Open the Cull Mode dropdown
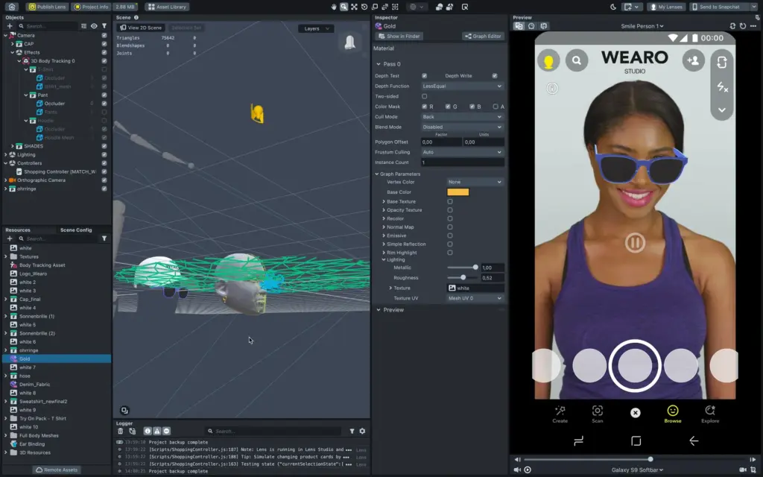The height and width of the screenshot is (477, 763). (x=462, y=117)
